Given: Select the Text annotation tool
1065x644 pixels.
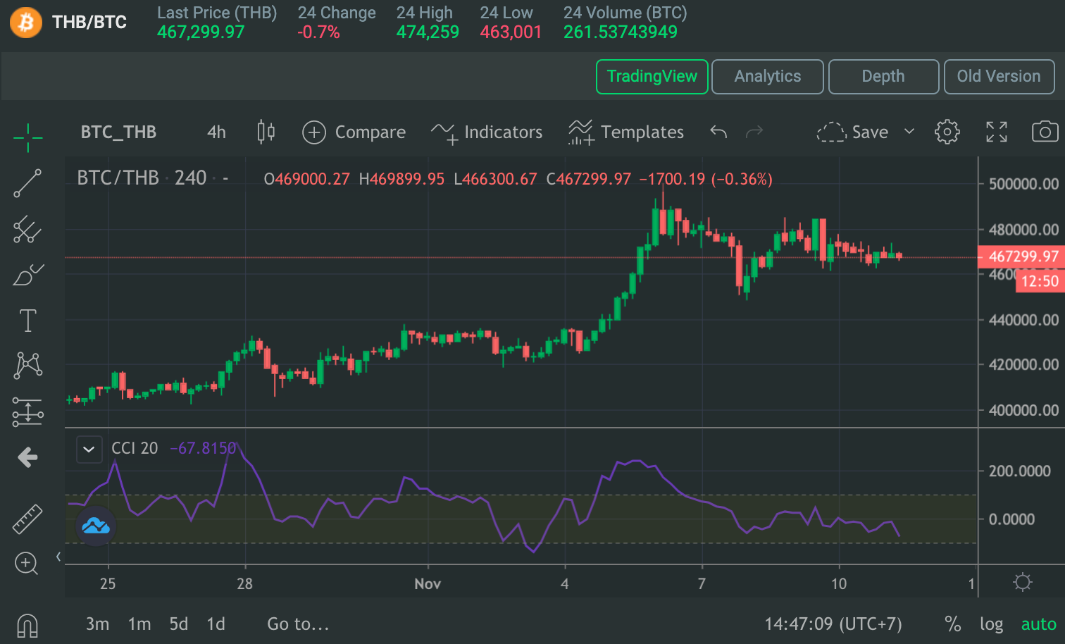Looking at the screenshot, I should pyautogui.click(x=27, y=321).
